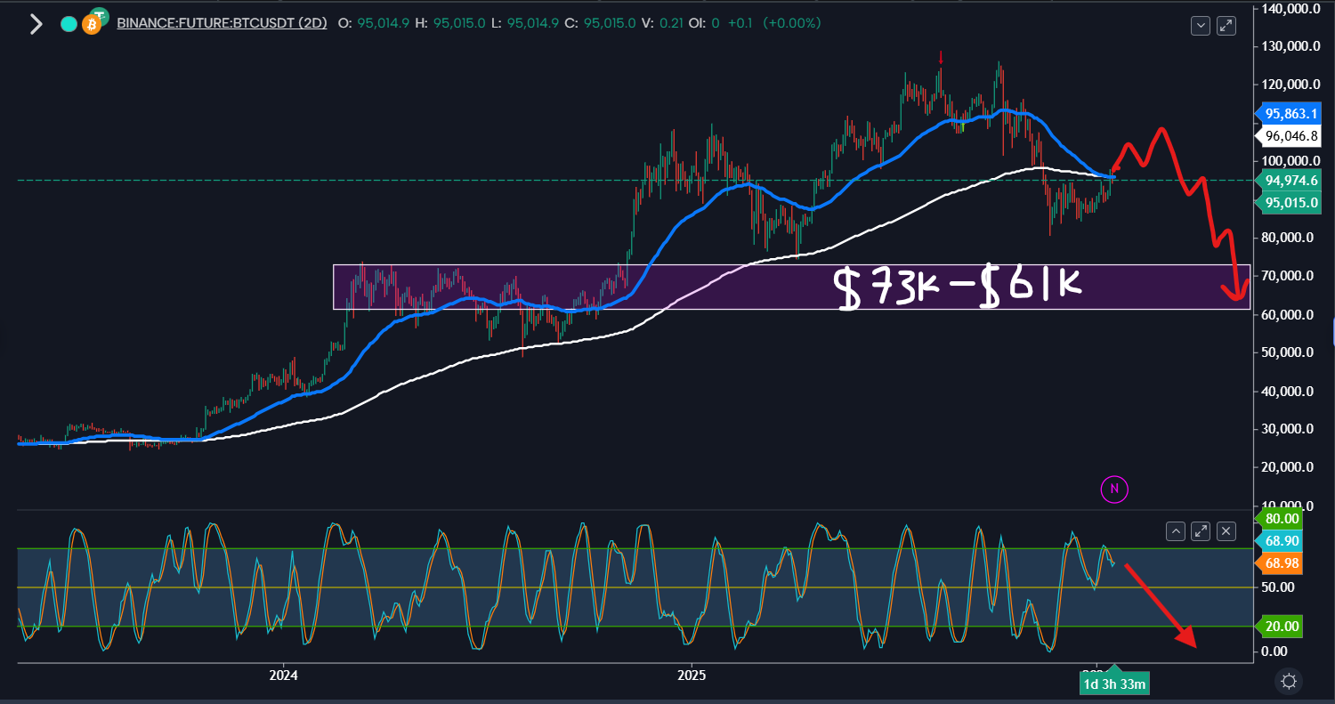The width and height of the screenshot is (1335, 704).
Task: Click the green 20.00 oscillator level tag
Action: [1278, 626]
